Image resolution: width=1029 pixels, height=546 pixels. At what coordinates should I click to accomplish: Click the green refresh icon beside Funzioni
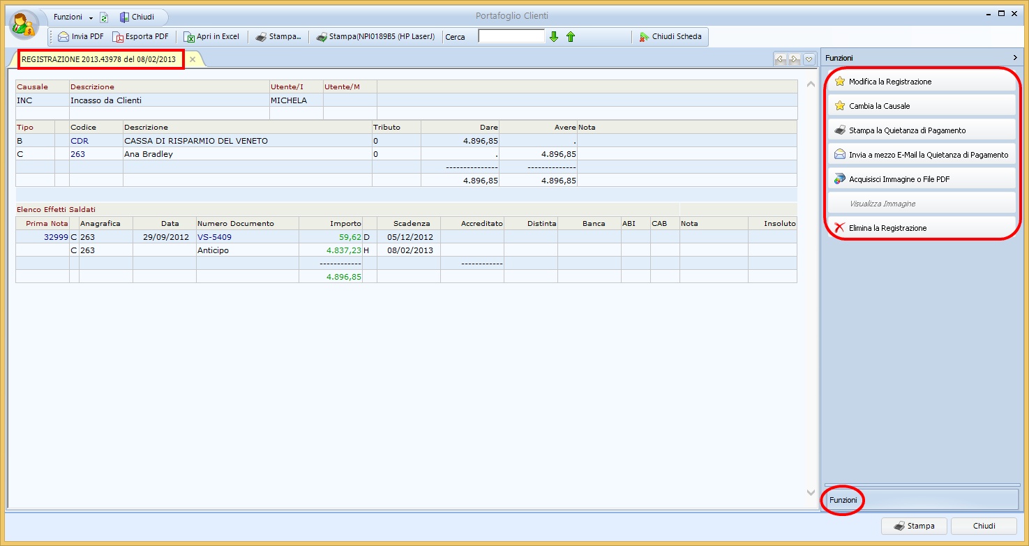click(x=104, y=17)
